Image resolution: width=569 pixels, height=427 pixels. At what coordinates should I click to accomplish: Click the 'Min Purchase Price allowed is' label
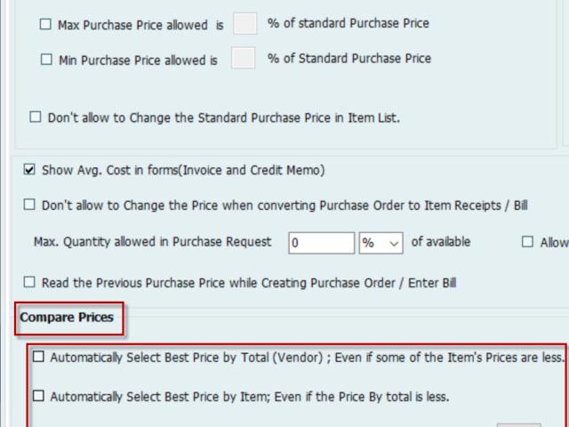tap(138, 60)
